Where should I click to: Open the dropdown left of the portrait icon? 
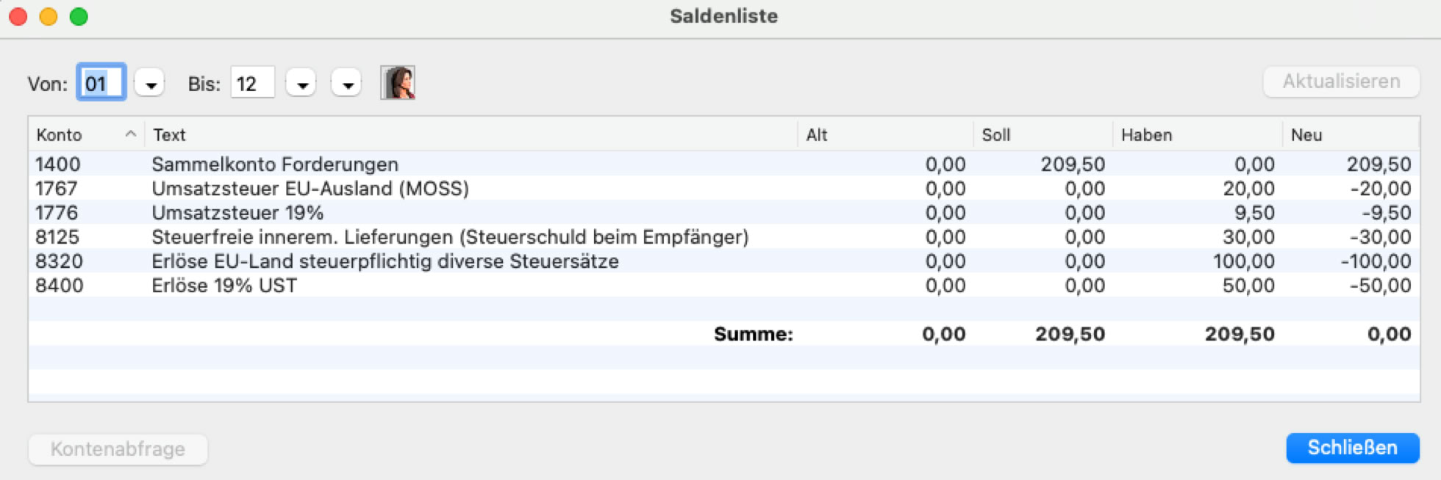346,84
